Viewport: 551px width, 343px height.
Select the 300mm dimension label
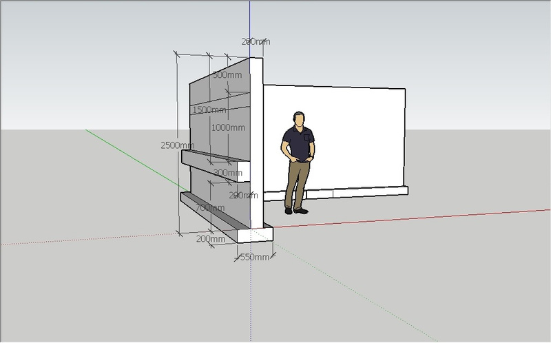[228, 173]
